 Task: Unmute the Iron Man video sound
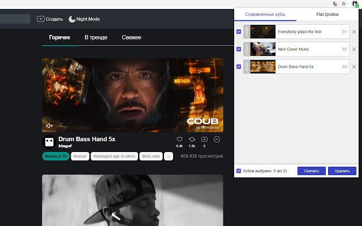click(49, 125)
